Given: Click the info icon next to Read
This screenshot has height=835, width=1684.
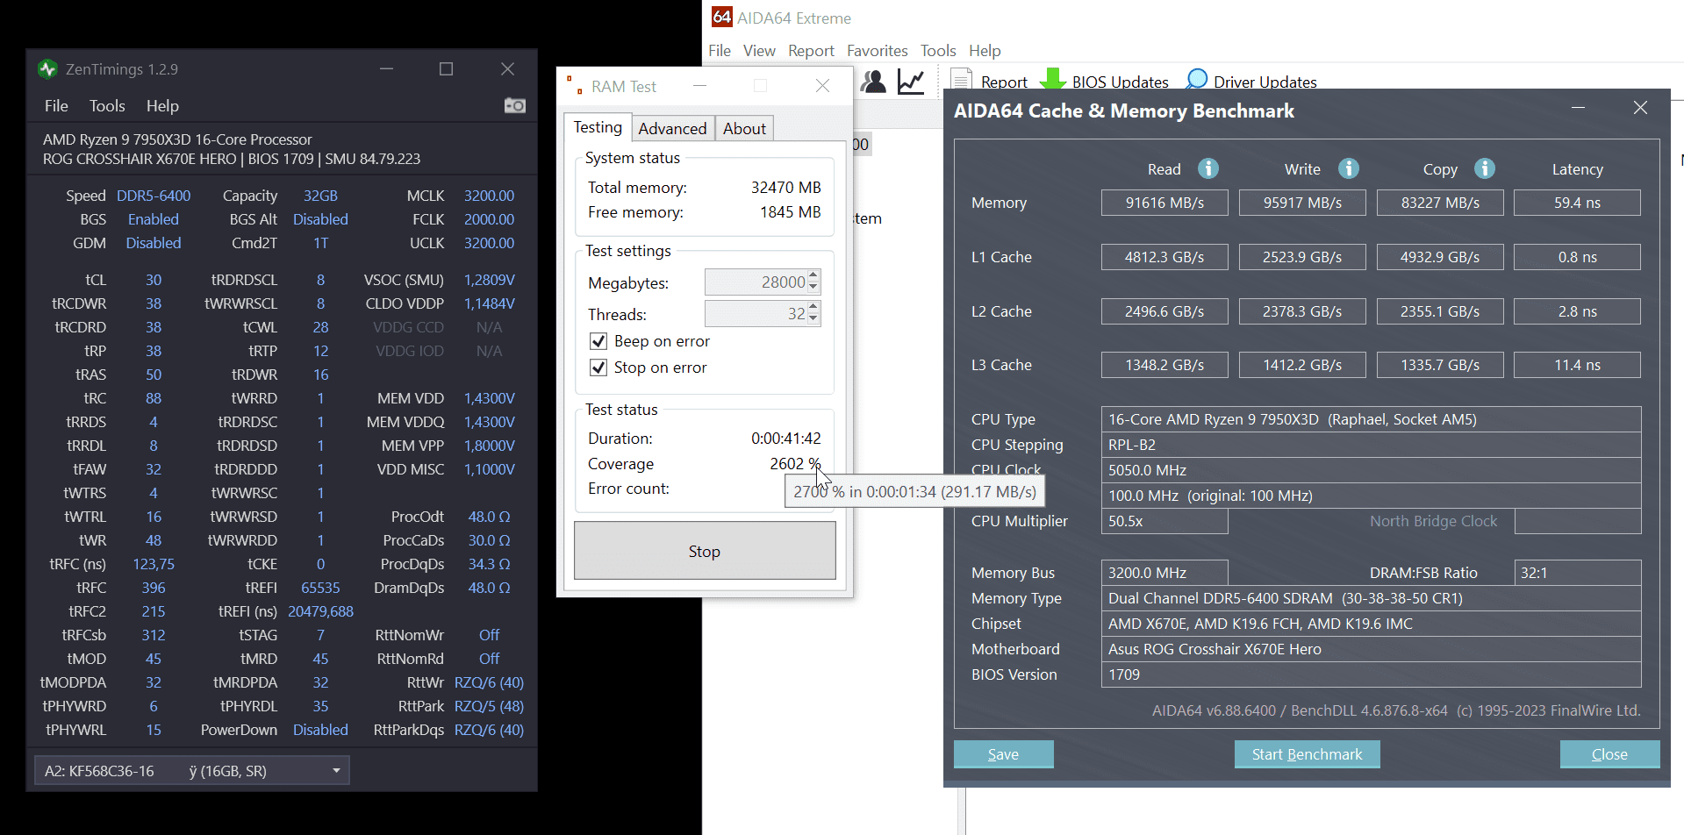Looking at the screenshot, I should [x=1208, y=168].
